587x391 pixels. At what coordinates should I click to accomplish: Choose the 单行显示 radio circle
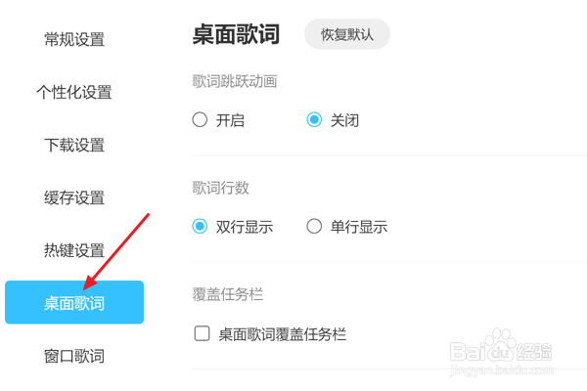pos(314,226)
